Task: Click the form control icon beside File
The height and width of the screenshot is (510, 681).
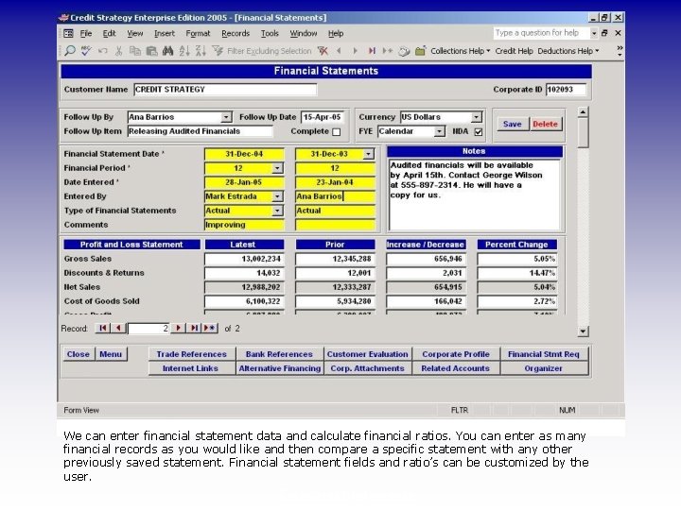Action: coord(69,33)
